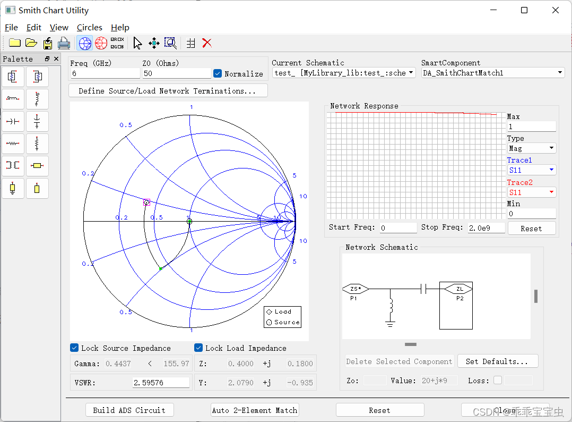572x422 pixels.
Task: Click the Open file toolbar icon
Action: coord(31,43)
